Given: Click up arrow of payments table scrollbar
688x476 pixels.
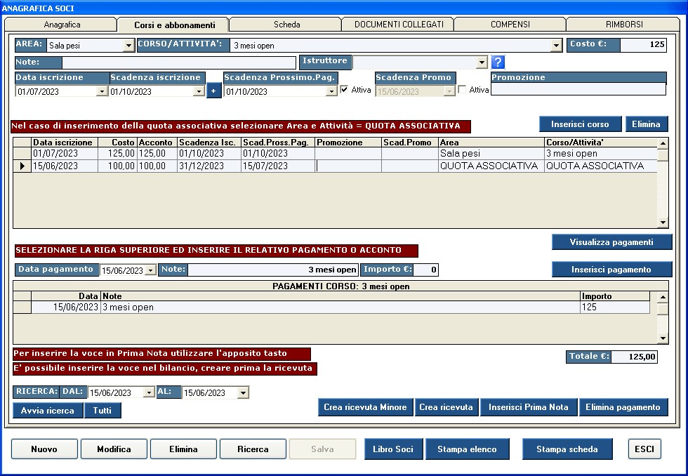Looking at the screenshot, I should pyautogui.click(x=663, y=297).
